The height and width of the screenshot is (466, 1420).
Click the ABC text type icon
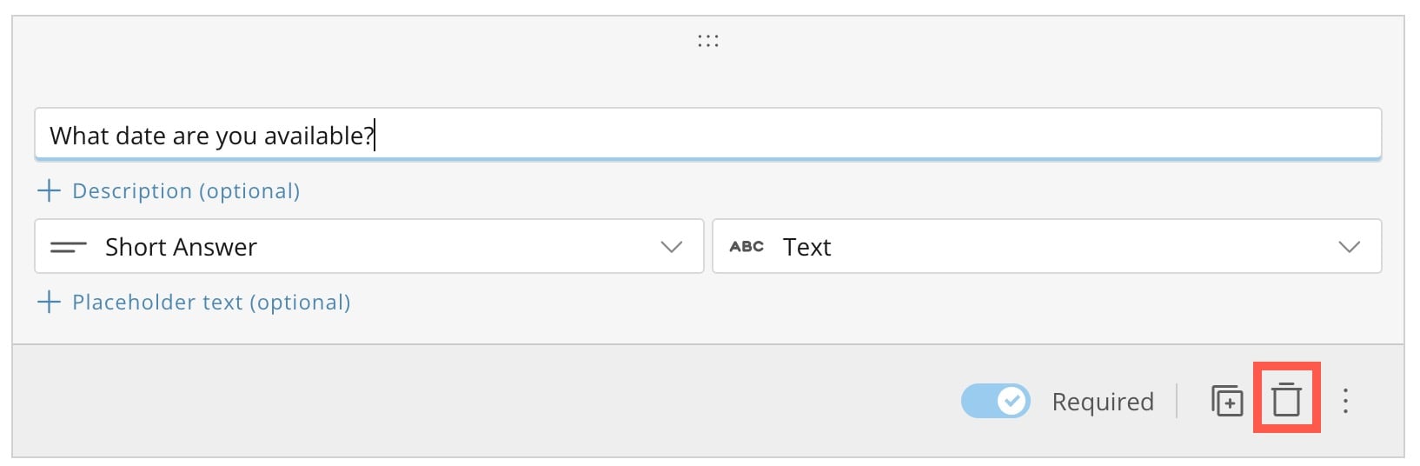[746, 247]
